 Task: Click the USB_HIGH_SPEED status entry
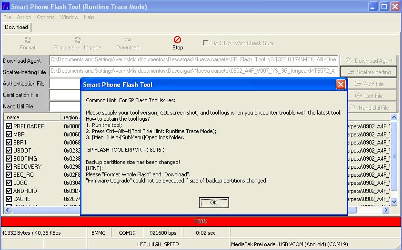pos(158,244)
